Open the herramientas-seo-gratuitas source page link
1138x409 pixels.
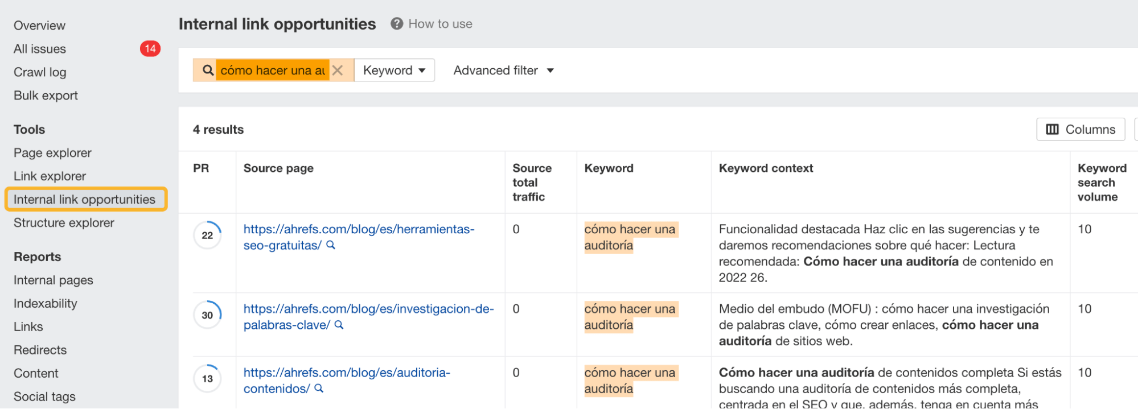(x=359, y=230)
